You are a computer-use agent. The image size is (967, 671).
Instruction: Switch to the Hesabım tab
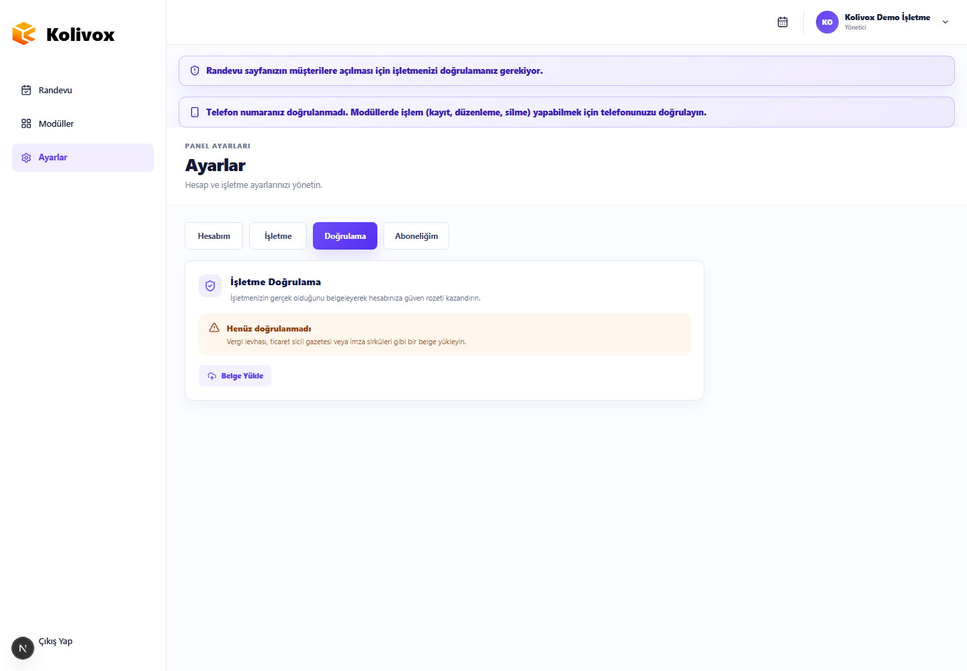pyautogui.click(x=214, y=236)
